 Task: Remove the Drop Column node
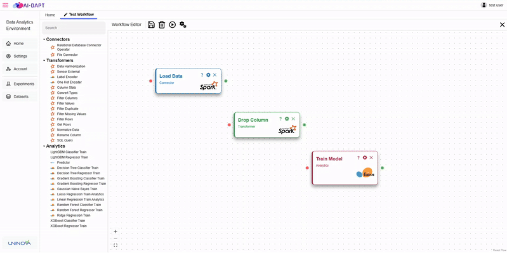[x=293, y=119]
